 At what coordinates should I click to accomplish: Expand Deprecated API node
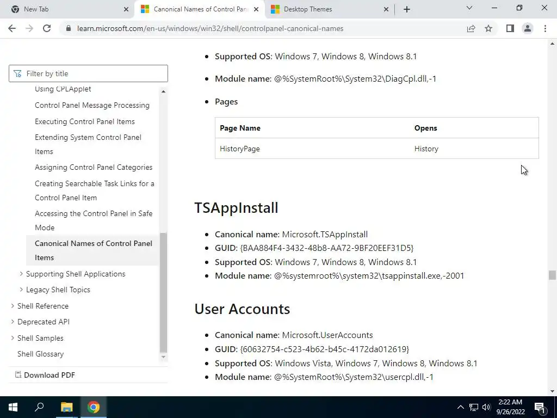point(13,322)
